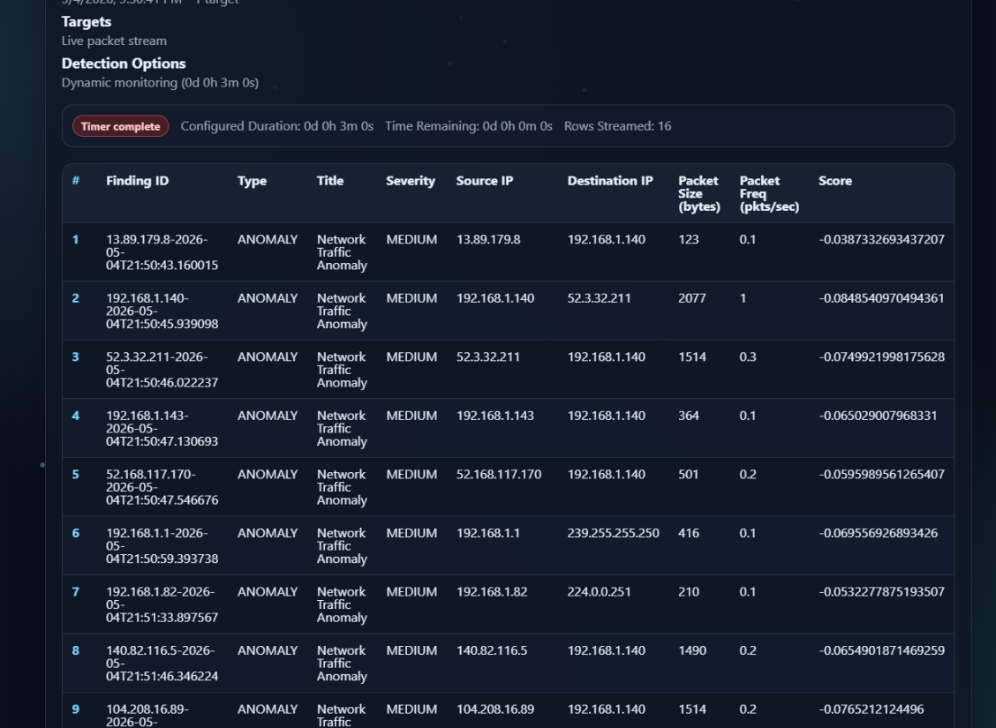Click source IP 104.208.16.89 cell

(x=494, y=709)
